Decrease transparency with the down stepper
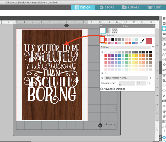 point(147,84)
